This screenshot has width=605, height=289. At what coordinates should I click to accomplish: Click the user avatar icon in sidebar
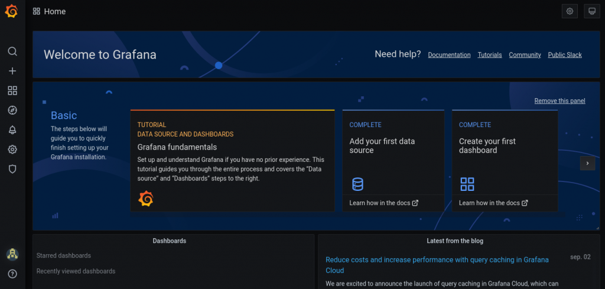pyautogui.click(x=12, y=254)
